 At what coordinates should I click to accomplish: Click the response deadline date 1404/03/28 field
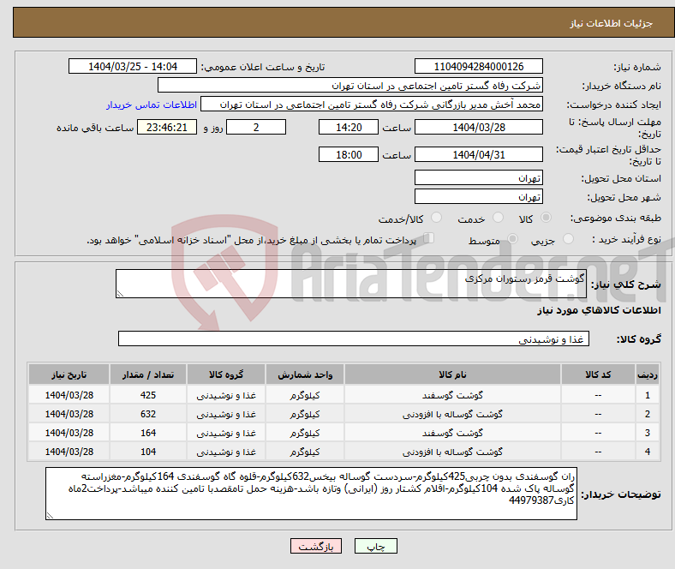[479, 127]
